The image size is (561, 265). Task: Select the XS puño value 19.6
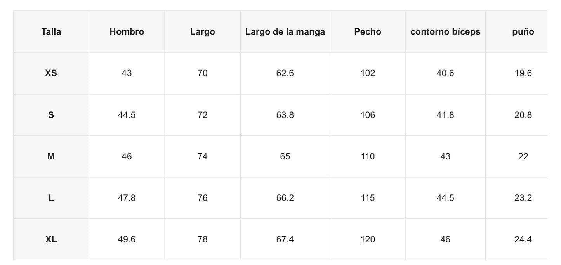pos(523,73)
